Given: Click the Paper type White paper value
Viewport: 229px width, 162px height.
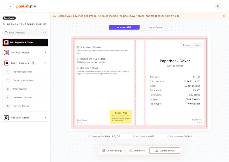Looking at the screenshot, I should coord(194,104).
